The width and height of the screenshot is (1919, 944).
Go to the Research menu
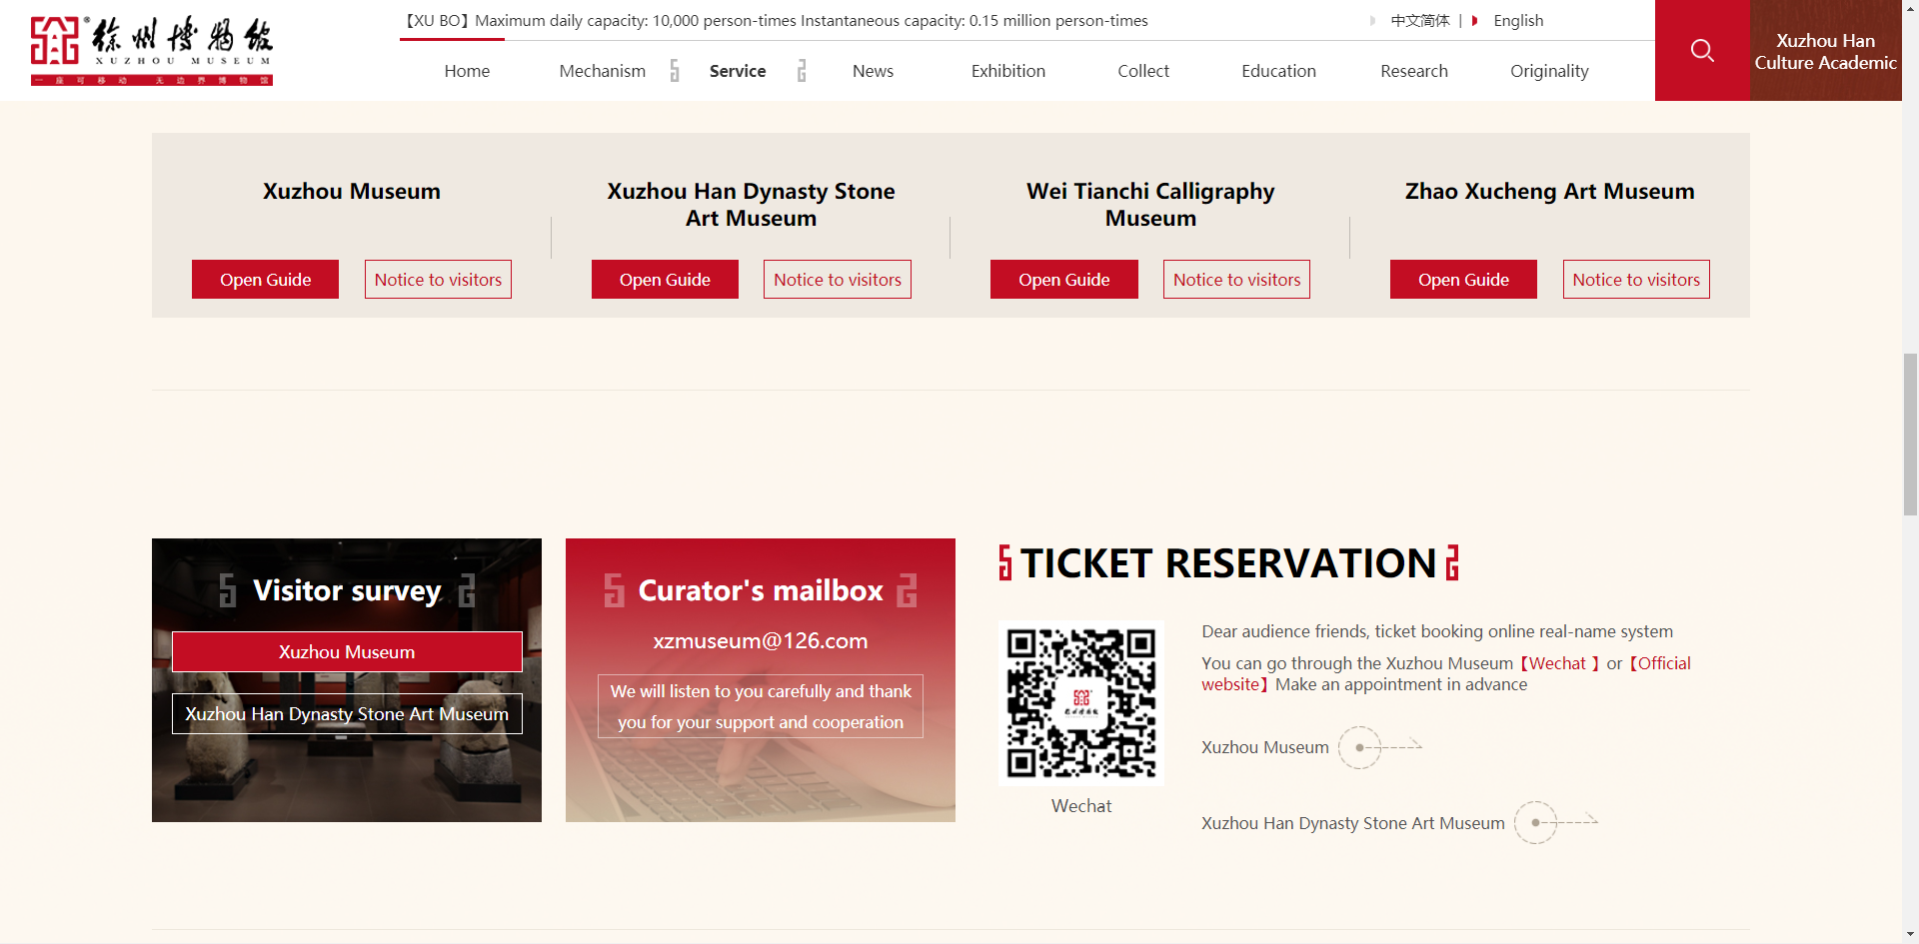[x=1414, y=71]
